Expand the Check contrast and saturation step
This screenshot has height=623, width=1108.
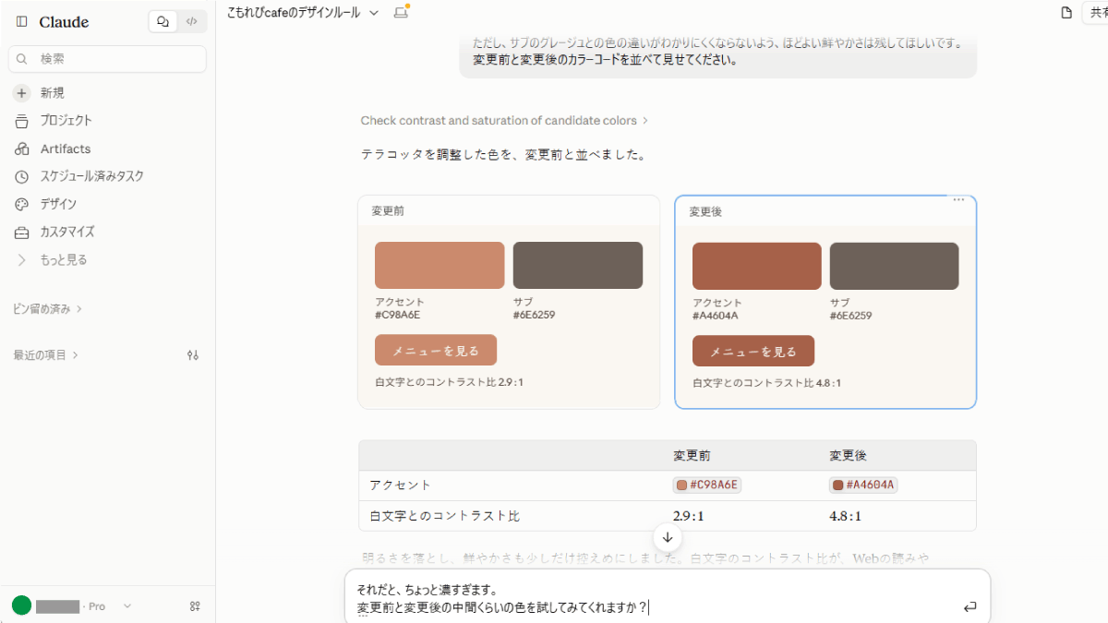tap(504, 121)
